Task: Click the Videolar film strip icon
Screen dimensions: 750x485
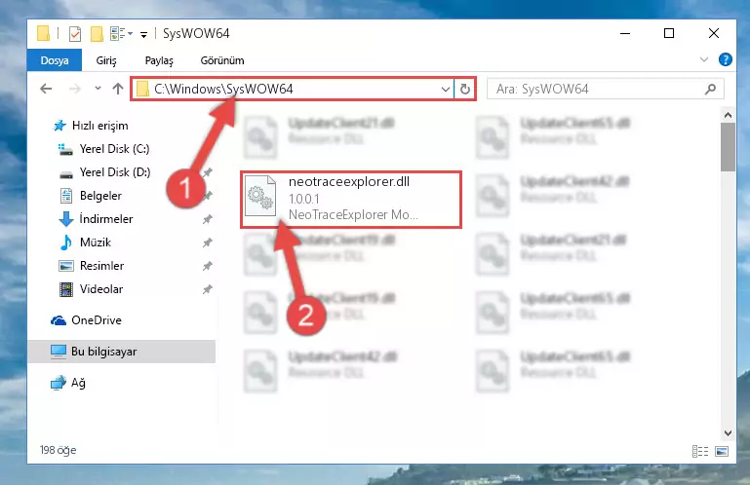Action: pos(66,289)
